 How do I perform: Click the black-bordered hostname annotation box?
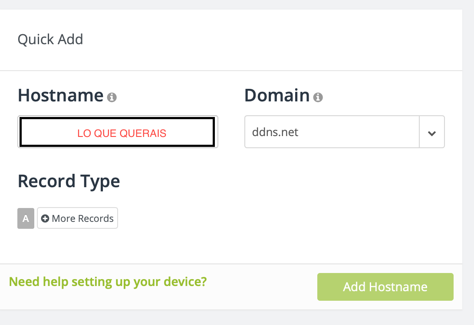tap(117, 132)
